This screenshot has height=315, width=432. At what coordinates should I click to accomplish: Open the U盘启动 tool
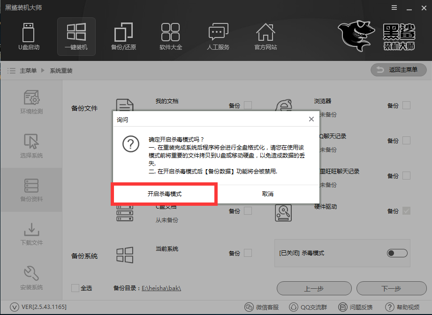29,37
